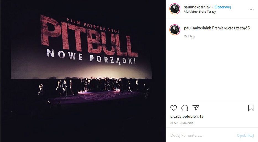Open the Multikino Złote Tarasy location link
258x142 pixels.
tap(200, 12)
